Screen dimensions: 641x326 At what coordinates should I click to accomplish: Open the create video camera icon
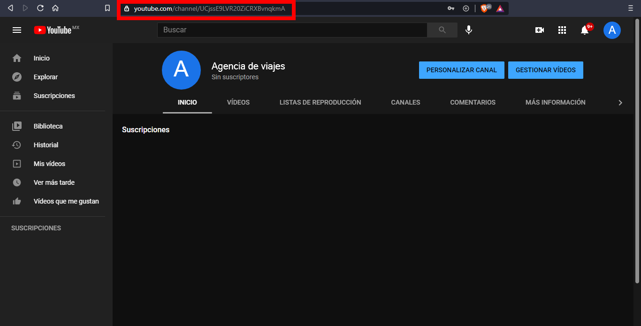click(x=540, y=30)
